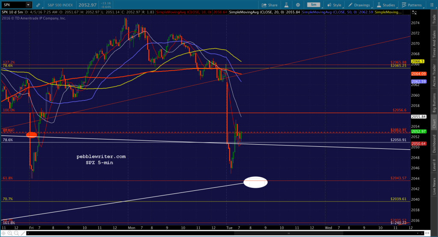Screen dimensions: 438x237
Task: Click the $2039.61 Fibonacci level label
Action: point(398,199)
